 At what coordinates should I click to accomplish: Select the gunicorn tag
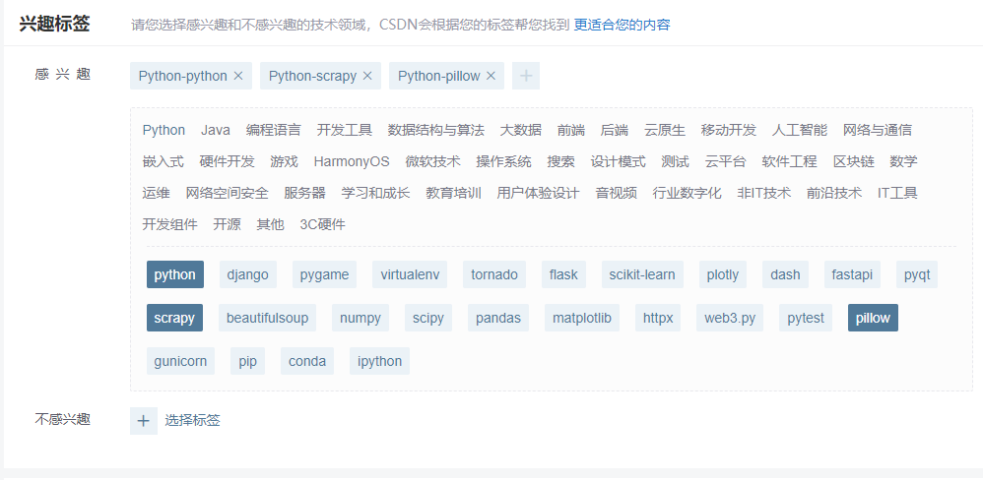pos(180,361)
